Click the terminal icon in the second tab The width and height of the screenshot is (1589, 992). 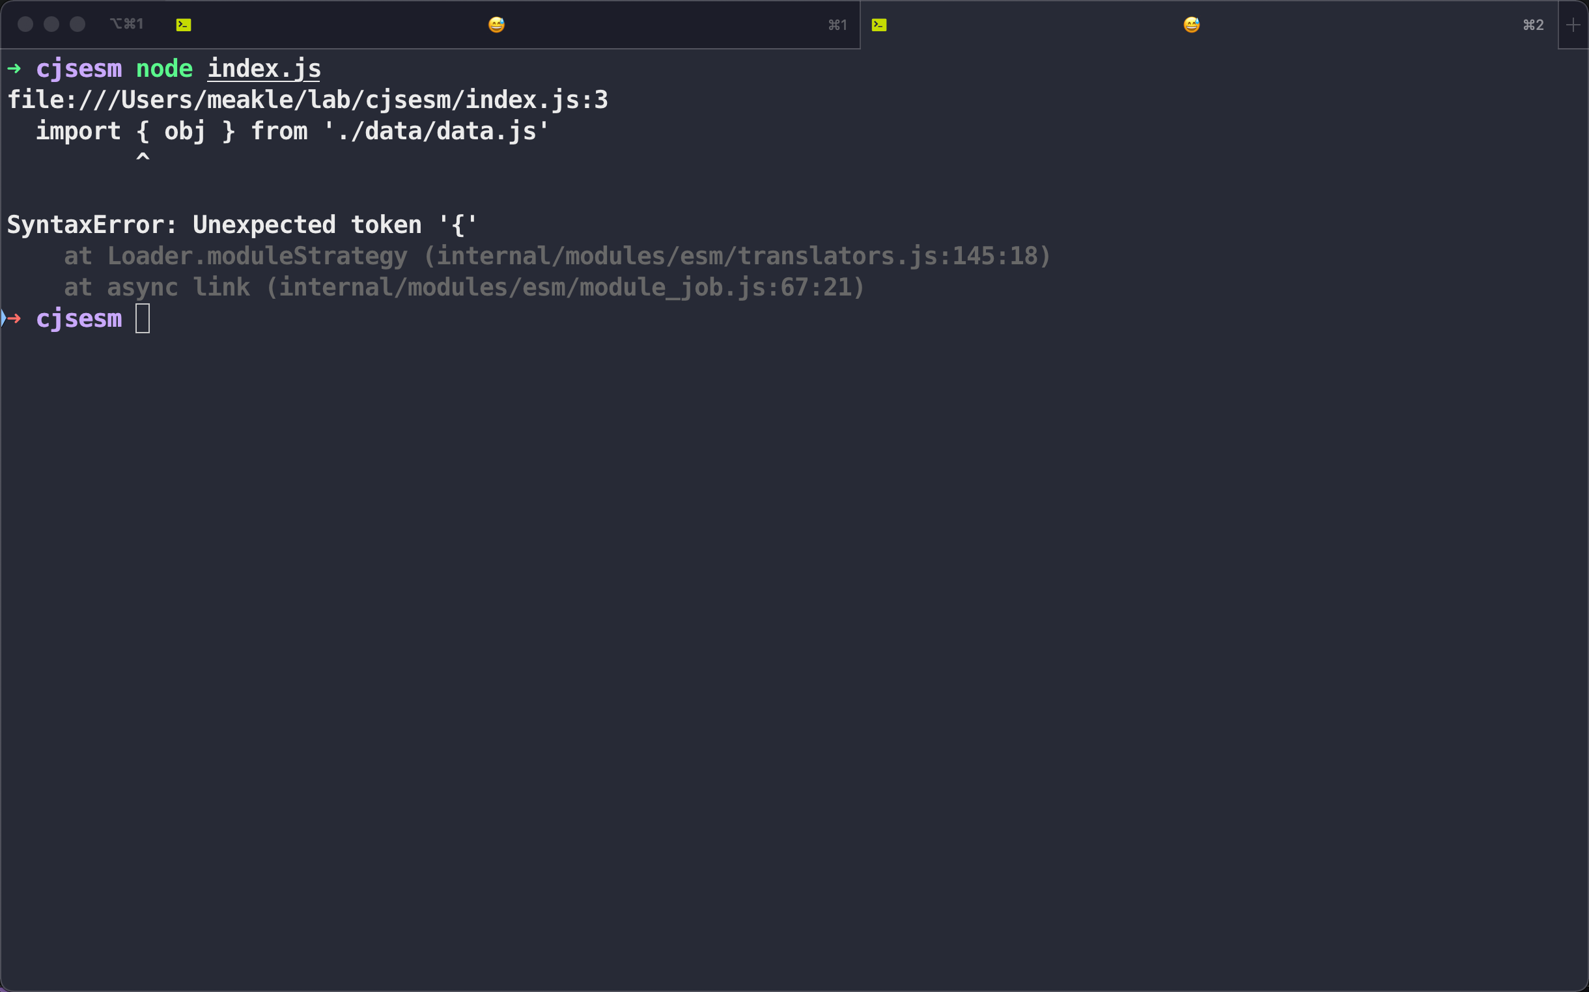[x=879, y=25]
